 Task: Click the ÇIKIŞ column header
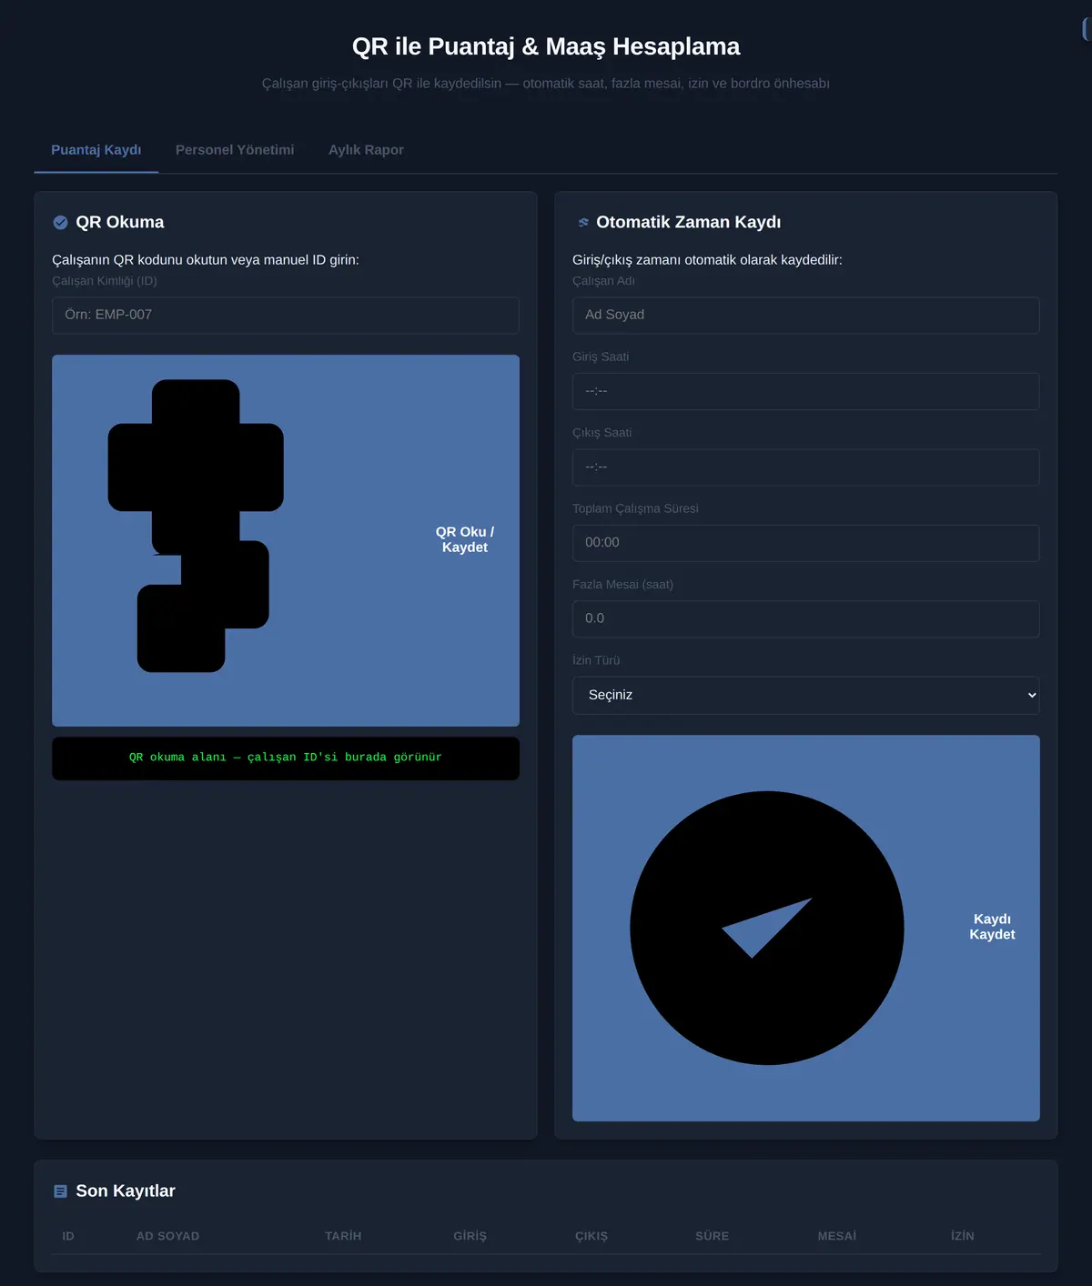[591, 1236]
